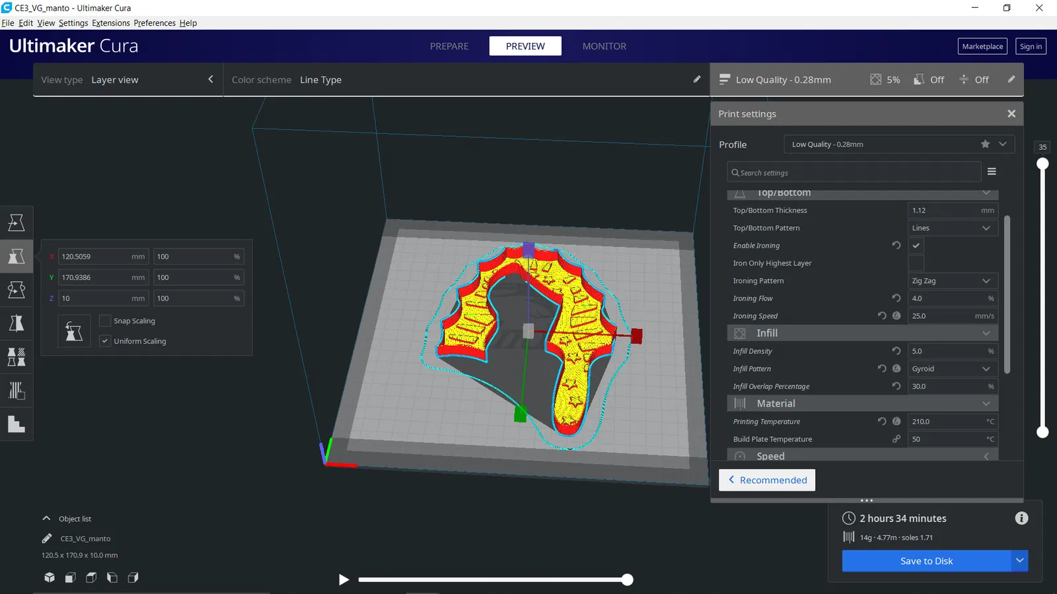This screenshot has width=1057, height=594.
Task: Switch to Recommended print settings
Action: pos(767,480)
